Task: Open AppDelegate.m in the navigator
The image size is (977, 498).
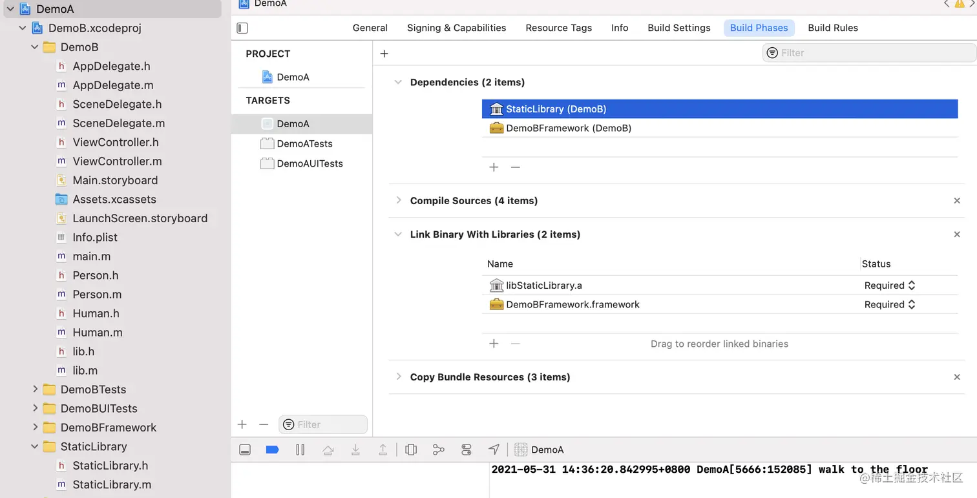Action: [x=112, y=85]
